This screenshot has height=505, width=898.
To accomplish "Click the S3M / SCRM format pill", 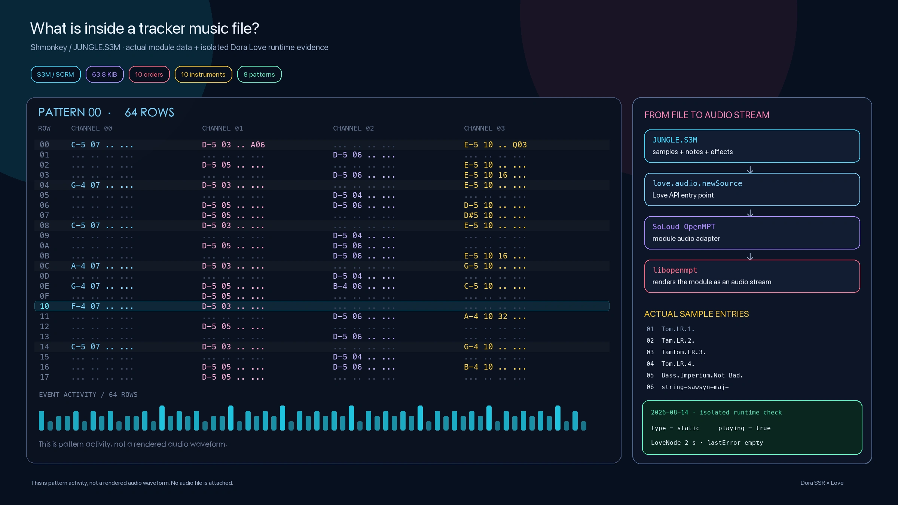I will tap(55, 74).
